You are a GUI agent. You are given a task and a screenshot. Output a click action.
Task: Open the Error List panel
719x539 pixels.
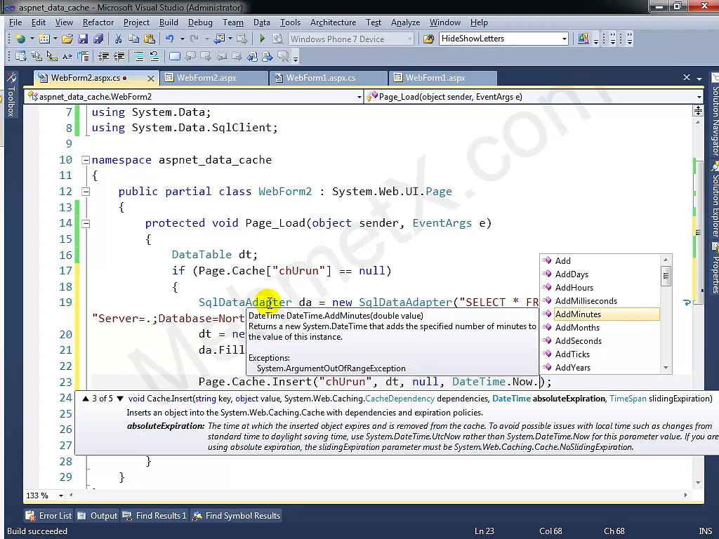coord(48,516)
